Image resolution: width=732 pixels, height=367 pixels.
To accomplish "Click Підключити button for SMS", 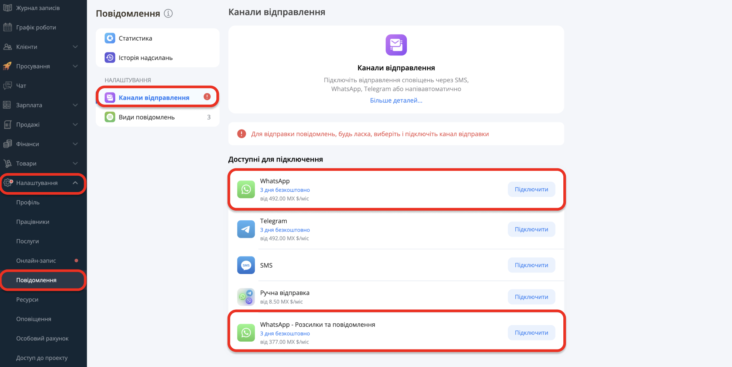I will tap(531, 265).
